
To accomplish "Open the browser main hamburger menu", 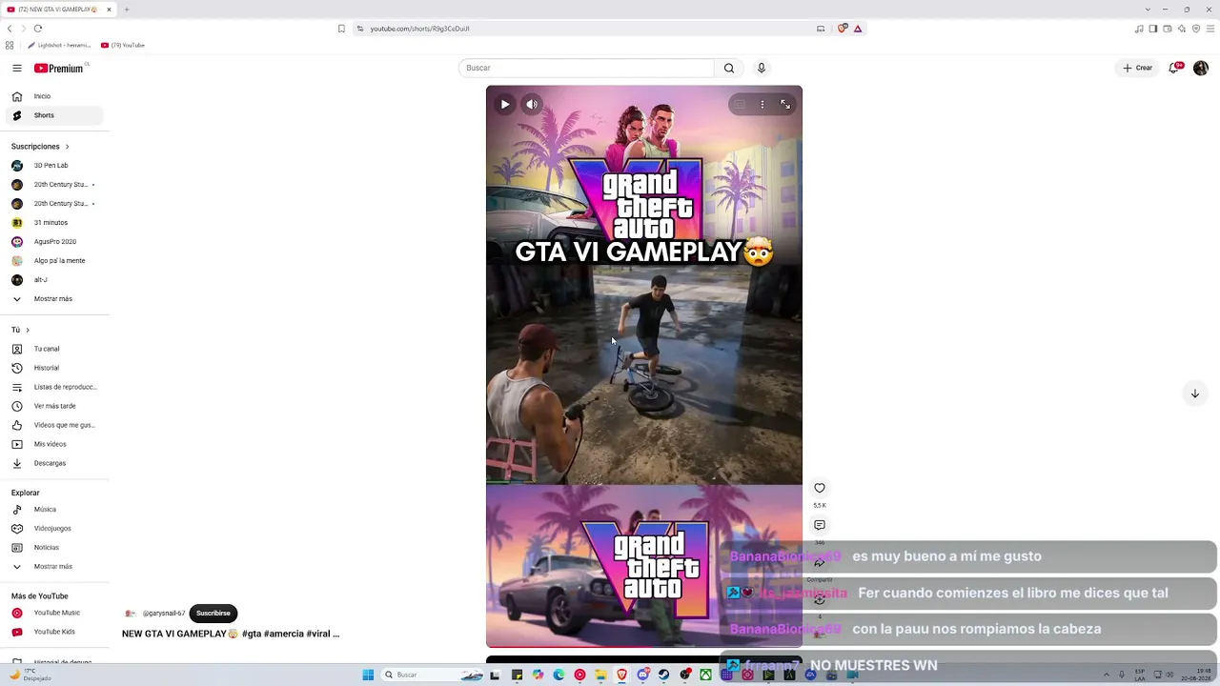I will (1210, 29).
